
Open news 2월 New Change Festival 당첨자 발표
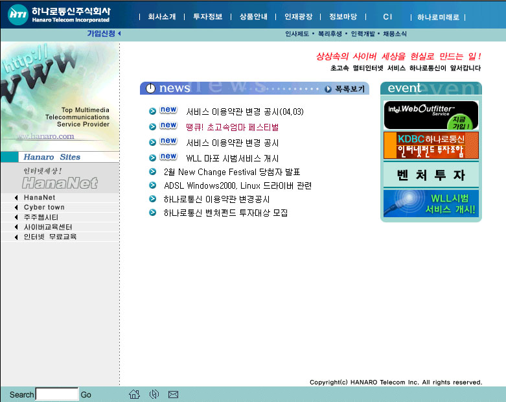click(x=232, y=172)
